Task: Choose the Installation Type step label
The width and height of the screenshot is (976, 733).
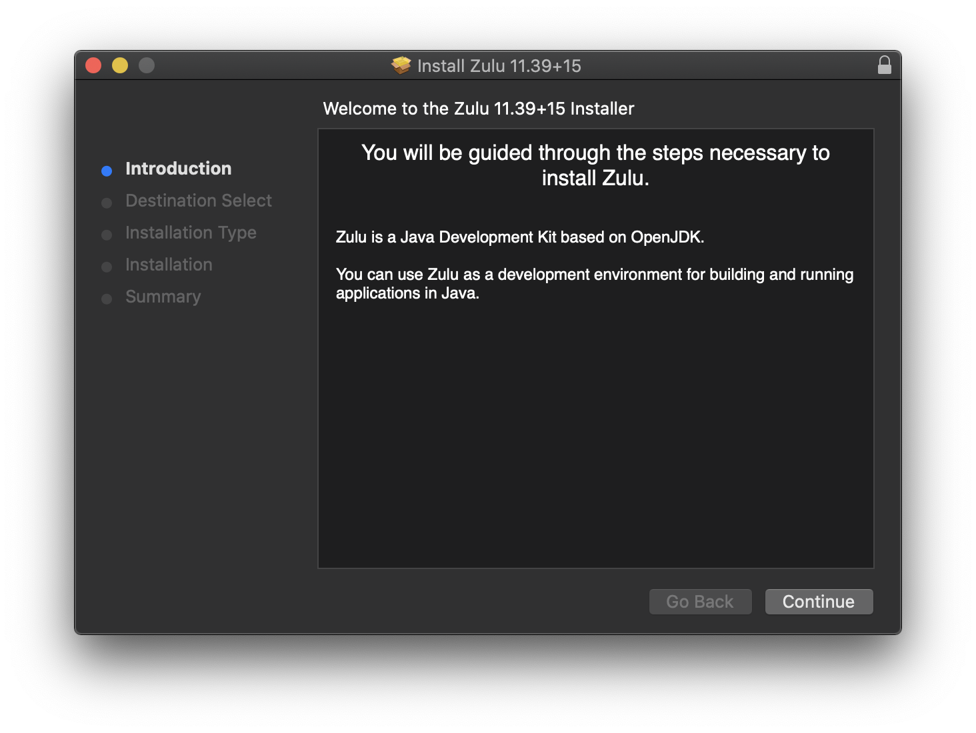Action: (x=191, y=233)
